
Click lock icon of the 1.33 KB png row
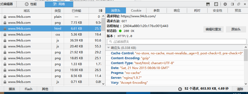[5, 64]
